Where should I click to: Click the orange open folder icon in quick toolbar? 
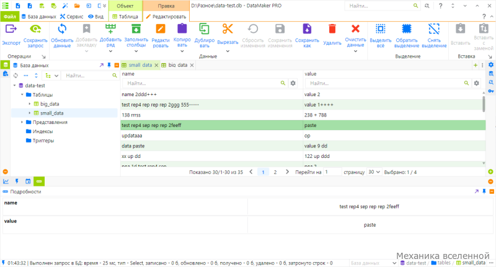coord(77,6)
